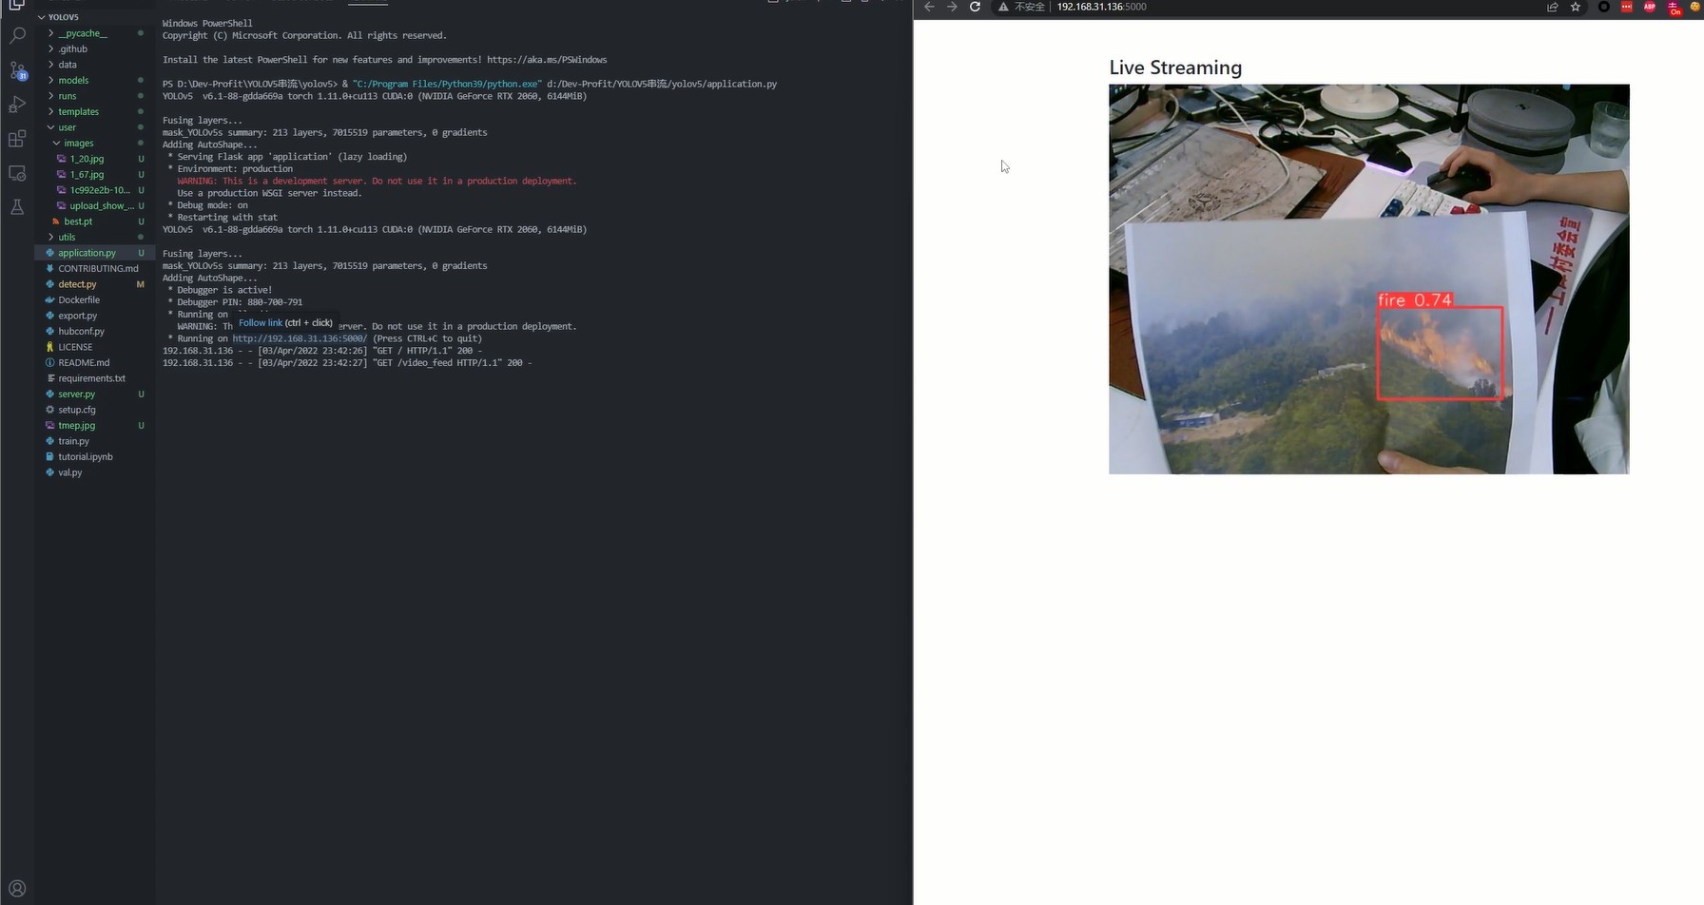Expand the runs folder
Screen dimensions: 1704x905
tap(95, 96)
